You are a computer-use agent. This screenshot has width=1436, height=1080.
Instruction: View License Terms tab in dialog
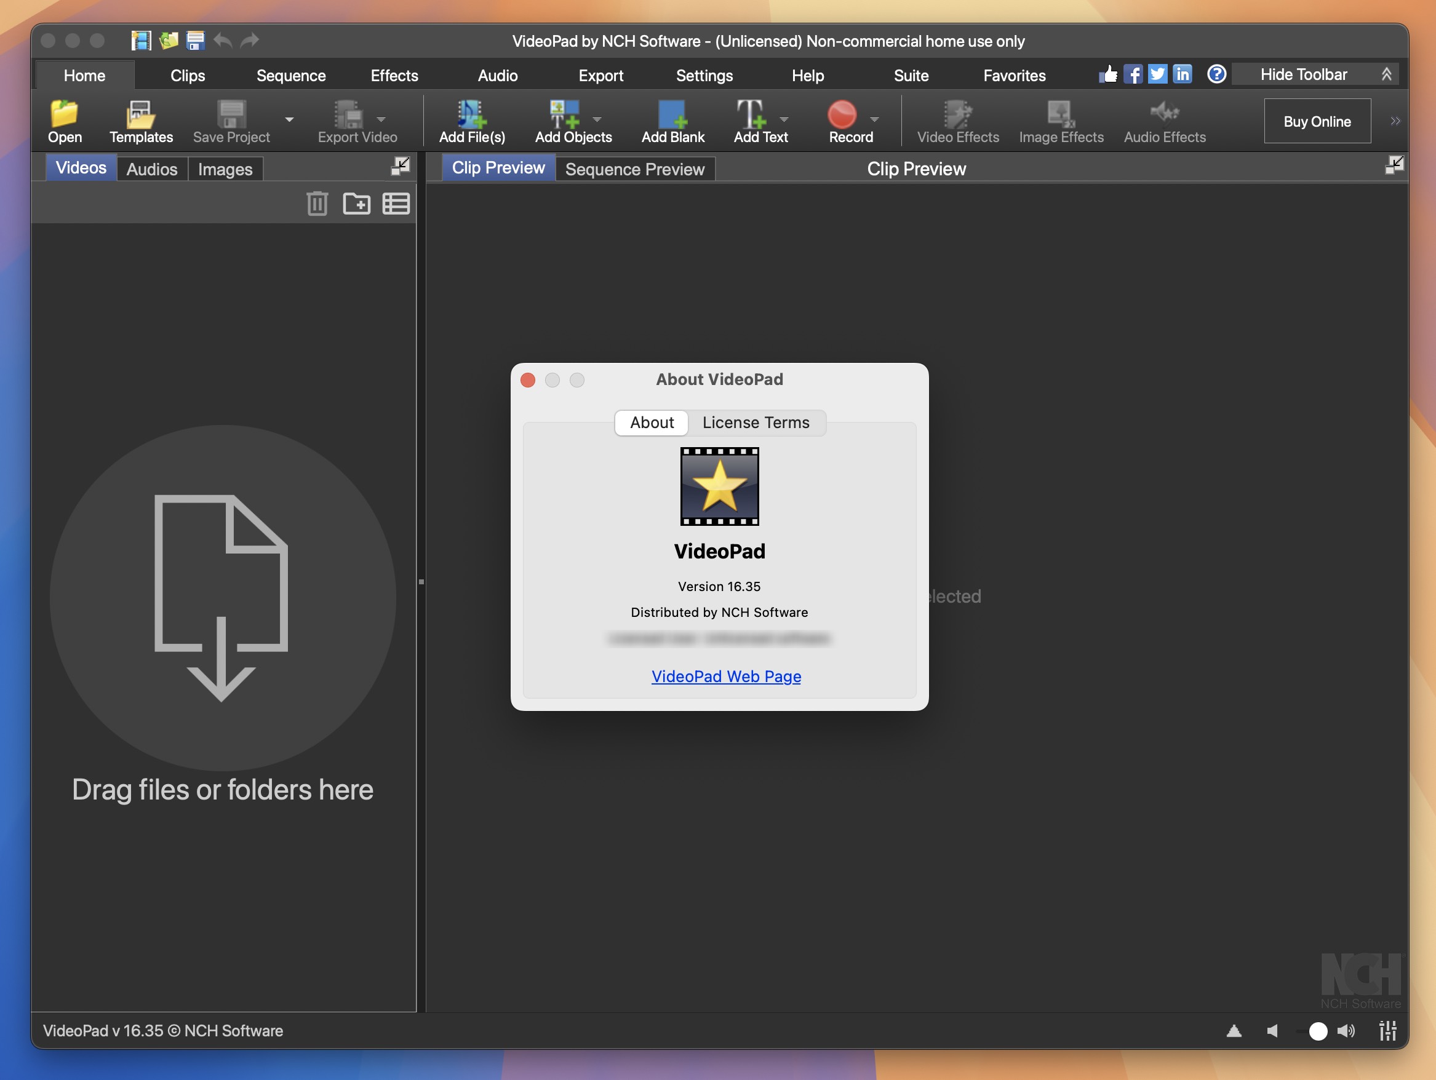[x=756, y=423]
